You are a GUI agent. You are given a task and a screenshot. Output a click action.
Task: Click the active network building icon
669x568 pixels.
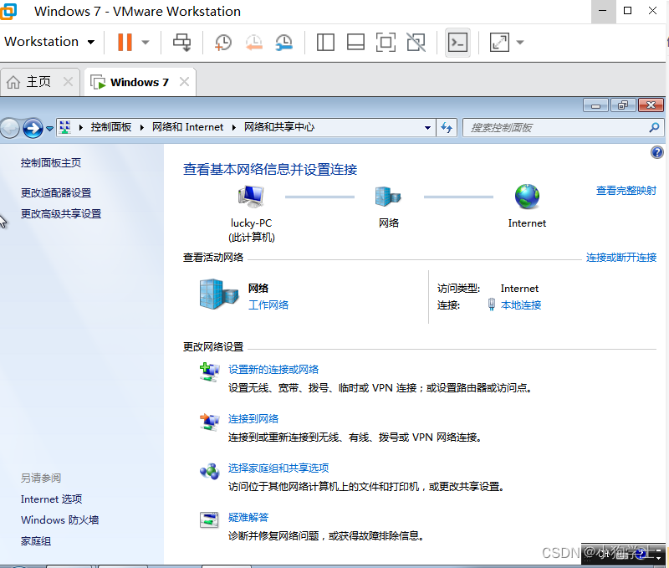coord(219,294)
